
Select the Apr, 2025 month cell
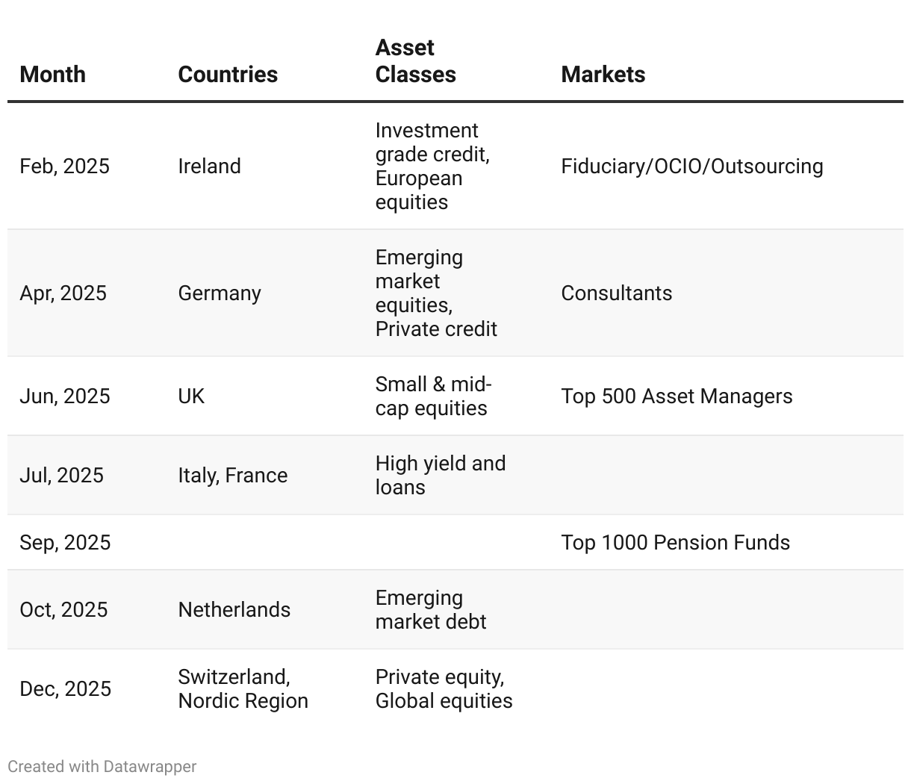coord(63,293)
